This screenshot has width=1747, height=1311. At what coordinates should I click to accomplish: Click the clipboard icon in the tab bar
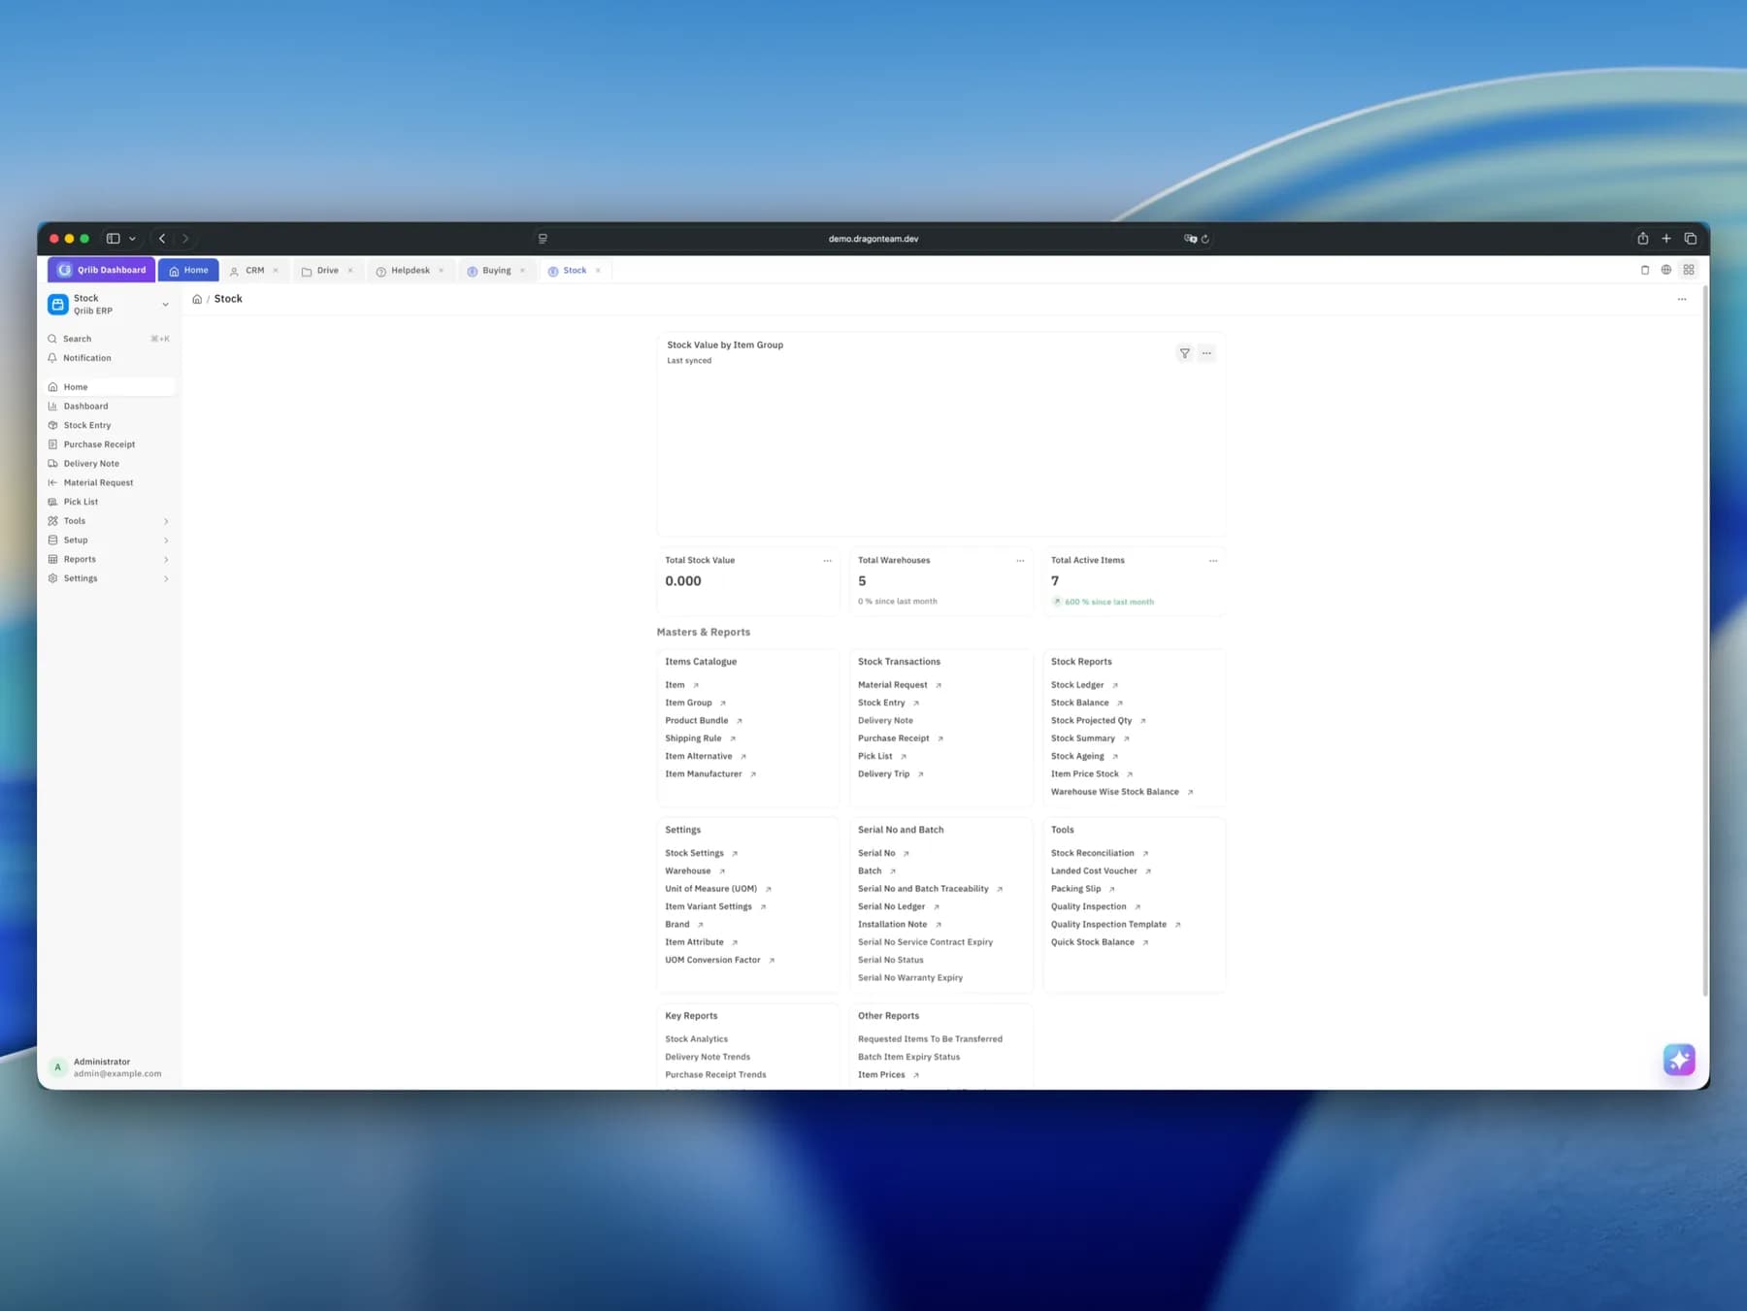pyautogui.click(x=1645, y=270)
